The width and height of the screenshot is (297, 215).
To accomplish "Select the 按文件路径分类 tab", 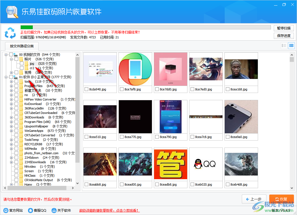I will 22,46.
